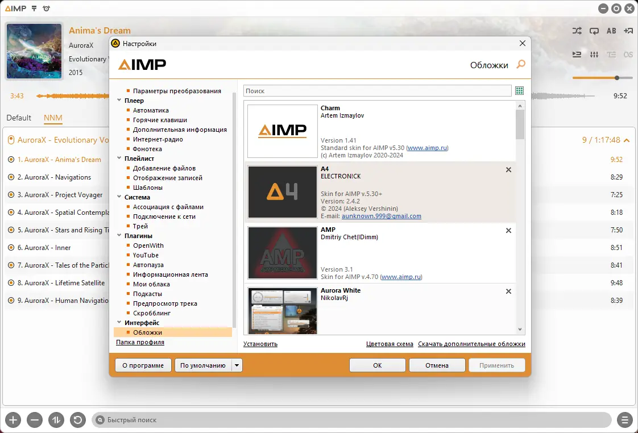Click album art thumbnail of Anima's Dream
This screenshot has height=433, width=638.
pos(34,51)
